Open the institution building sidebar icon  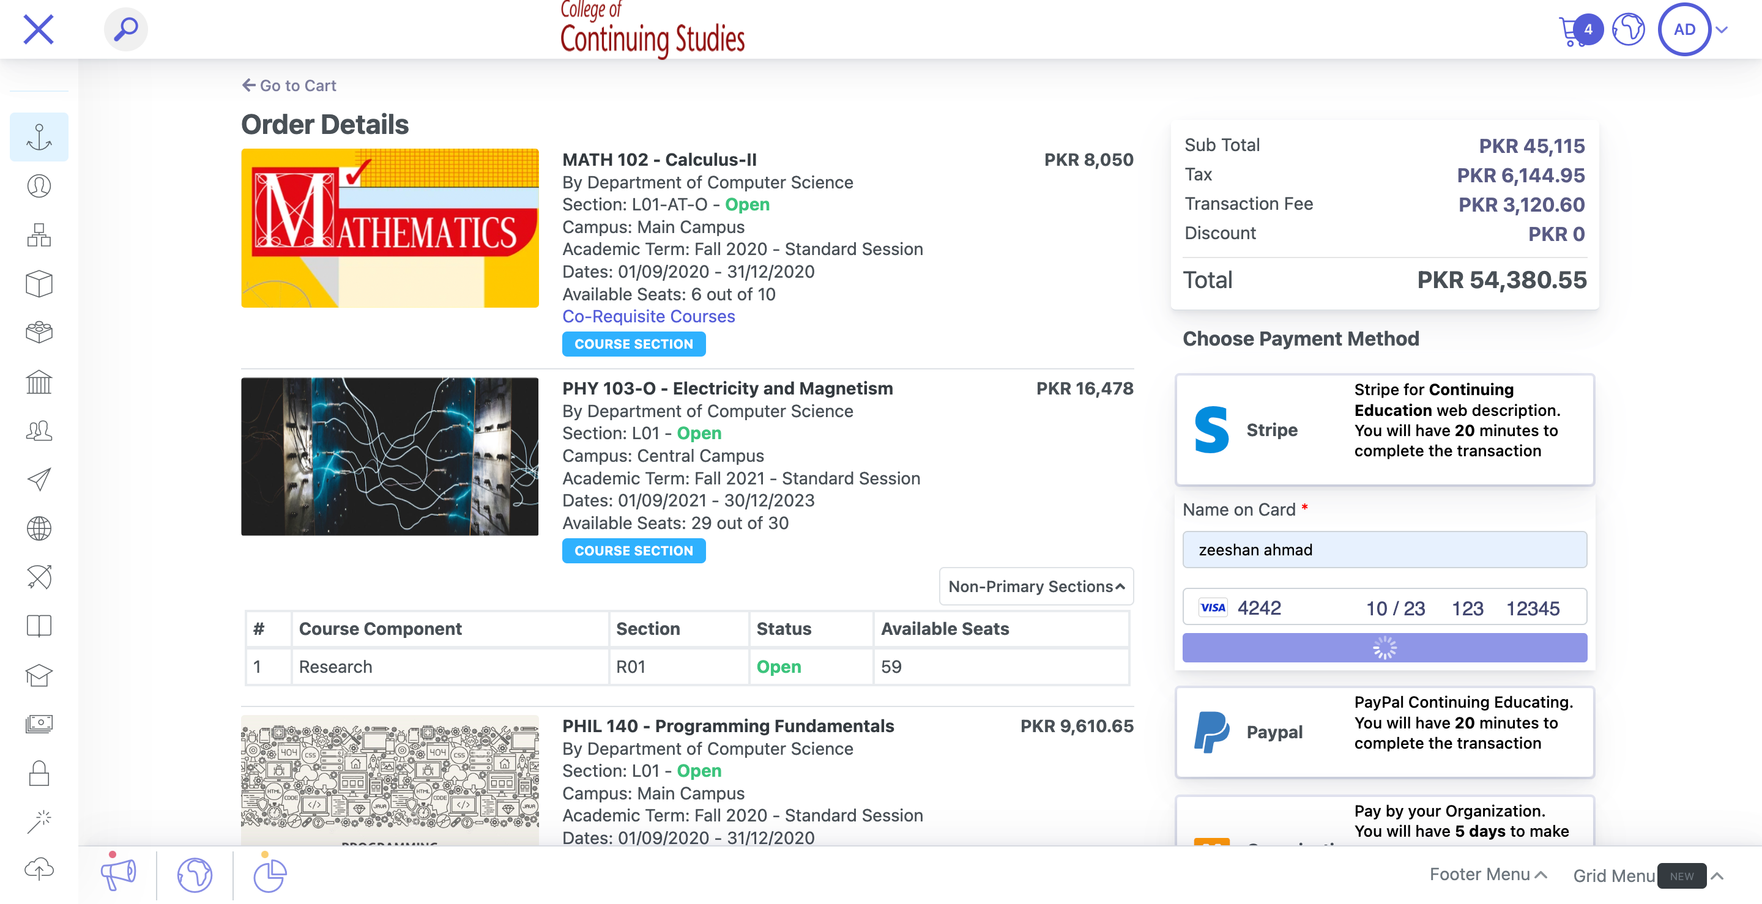click(x=39, y=382)
